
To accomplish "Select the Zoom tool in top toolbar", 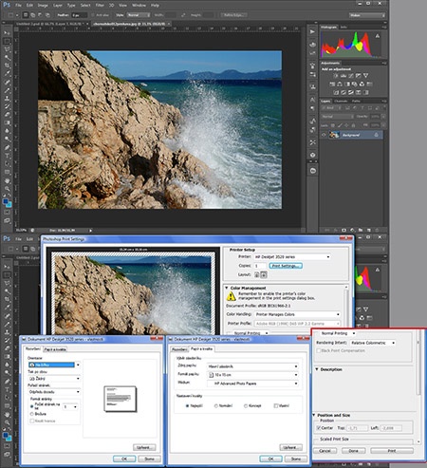I will click(x=7, y=189).
